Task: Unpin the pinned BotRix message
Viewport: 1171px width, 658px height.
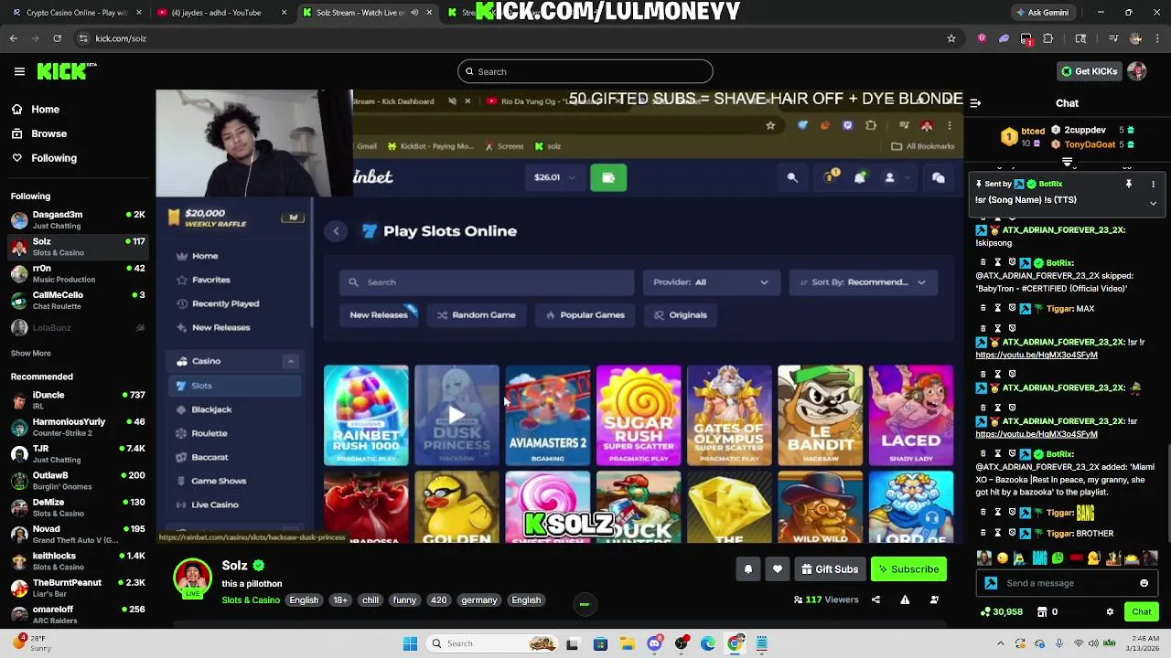Action: pyautogui.click(x=1128, y=184)
